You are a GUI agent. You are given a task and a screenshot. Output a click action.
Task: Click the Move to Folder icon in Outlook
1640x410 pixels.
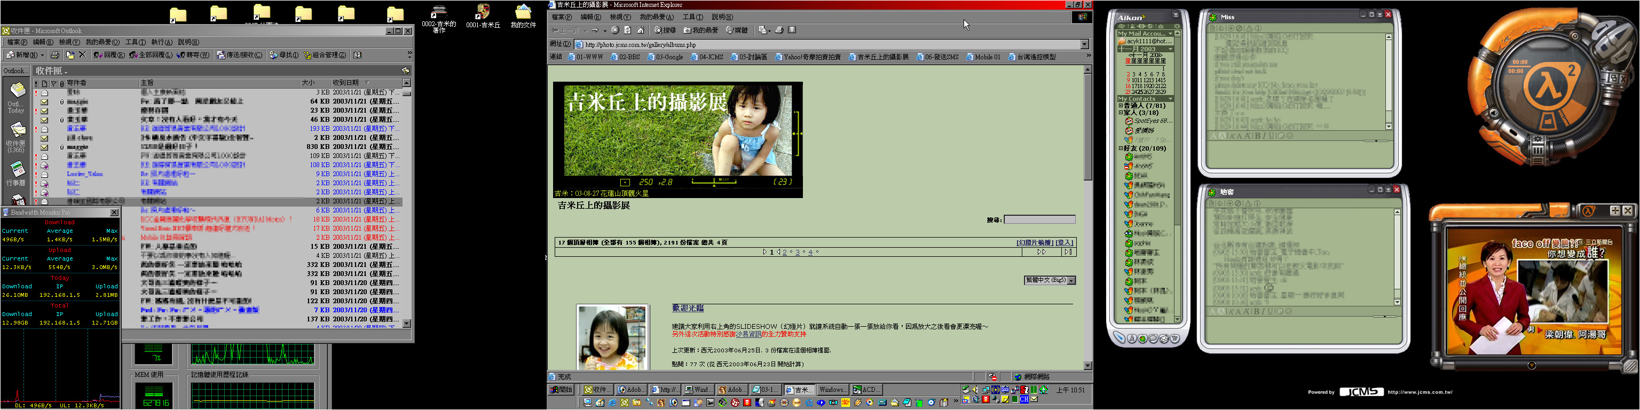pyautogui.click(x=70, y=56)
